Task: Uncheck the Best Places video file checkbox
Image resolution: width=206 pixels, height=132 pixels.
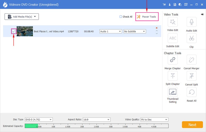Action: pos(14,31)
